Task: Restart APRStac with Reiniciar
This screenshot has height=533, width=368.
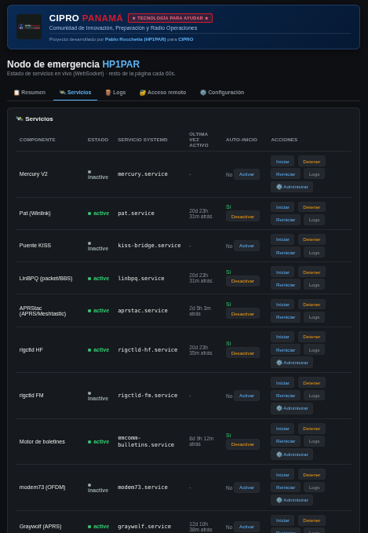Action: 286,317
